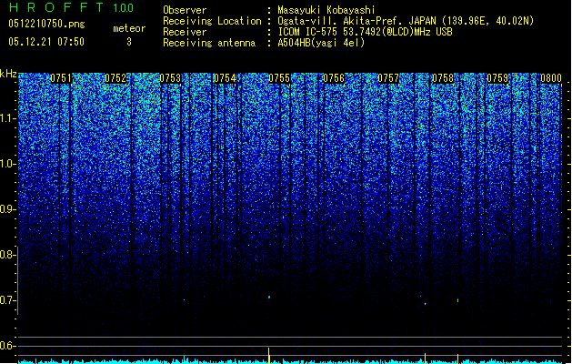Click the yellow power spike below 0755
This screenshot has width=572, height=364.
[269, 355]
